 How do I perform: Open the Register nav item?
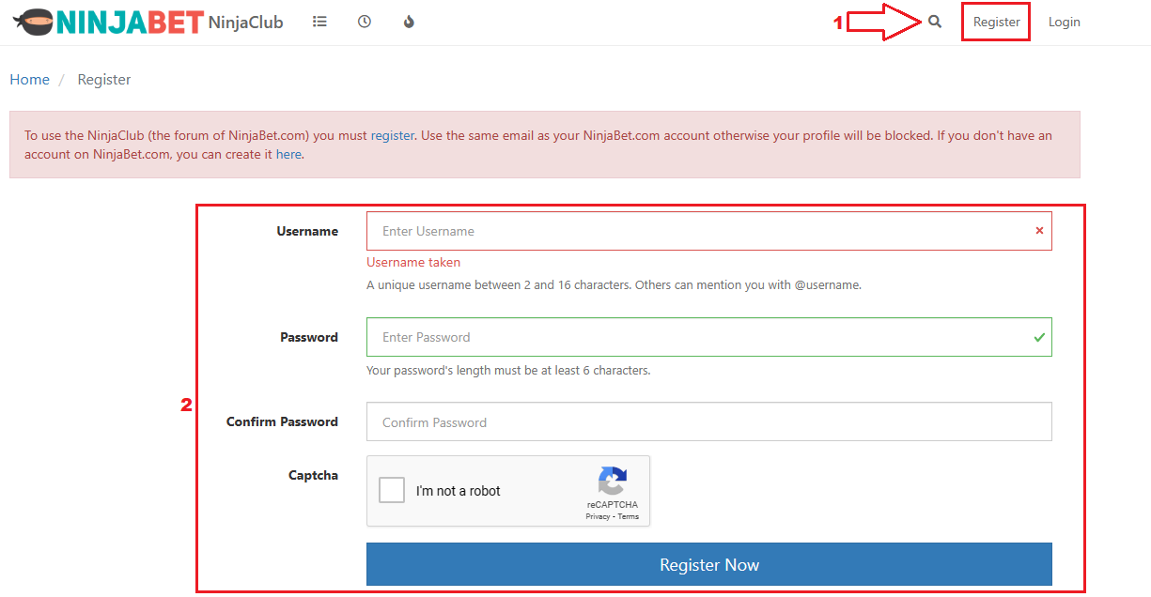[996, 22]
